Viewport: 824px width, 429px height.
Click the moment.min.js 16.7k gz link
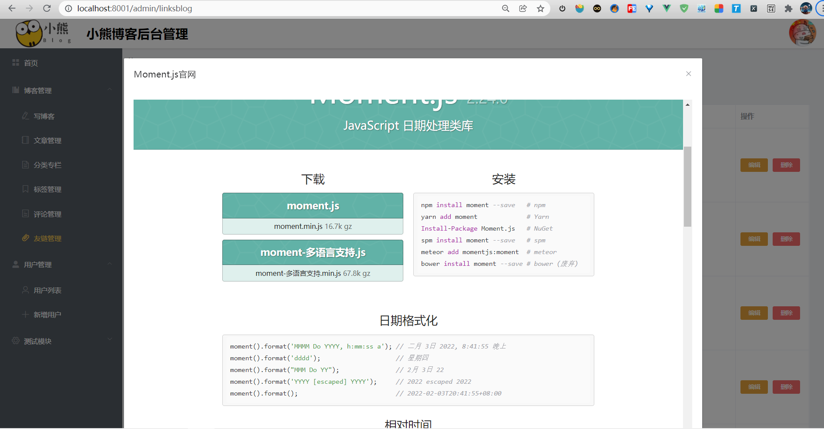pyautogui.click(x=313, y=226)
